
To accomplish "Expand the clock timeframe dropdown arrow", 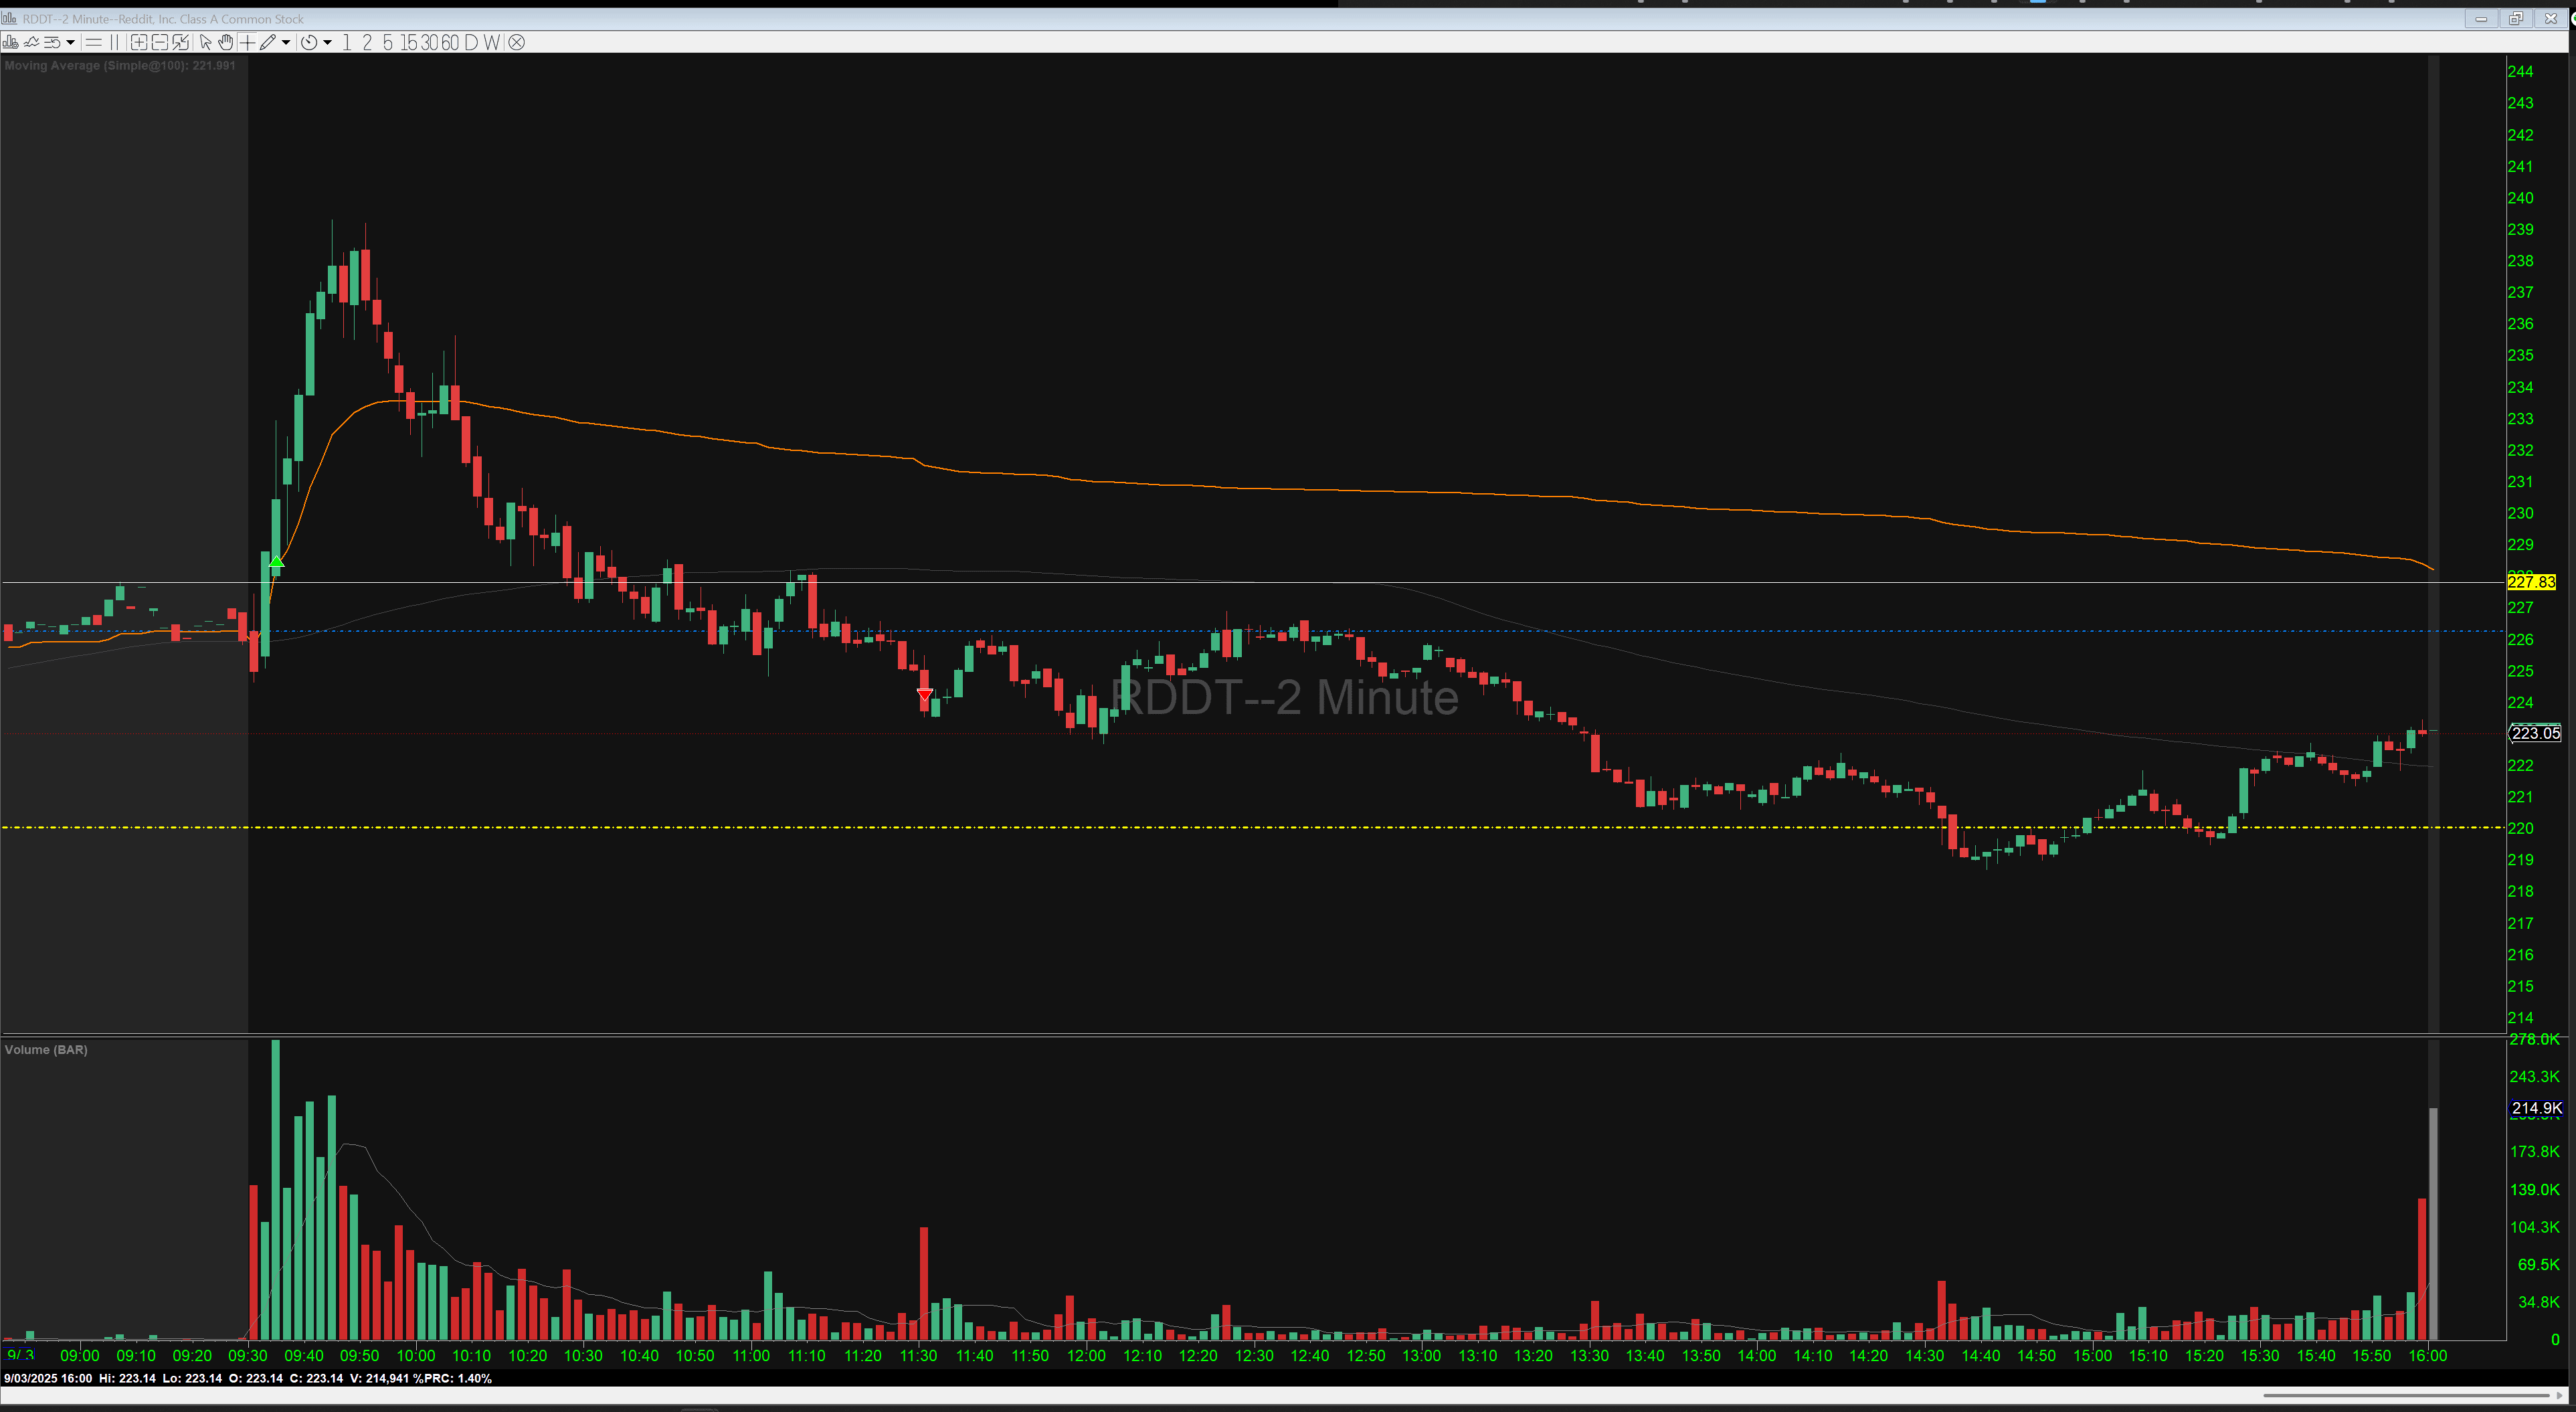I will [x=327, y=43].
